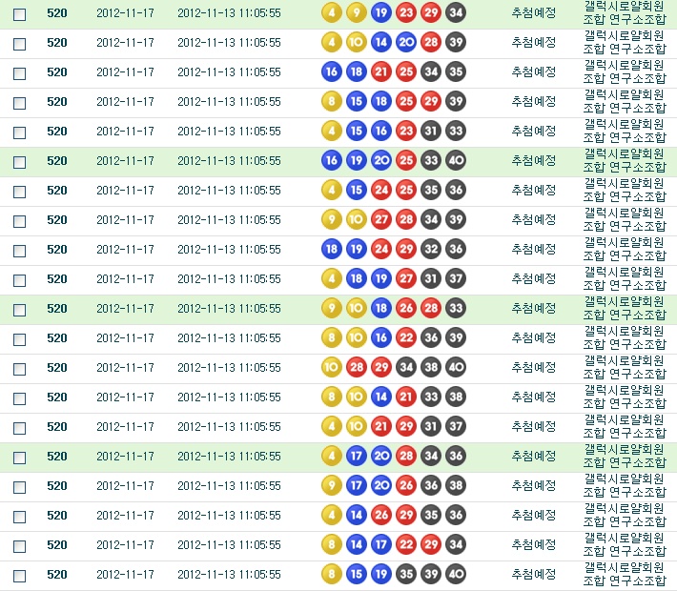
Task: Click draw date 2012-11-17 in row 4-15-16-23-31-33
Action: [125, 131]
